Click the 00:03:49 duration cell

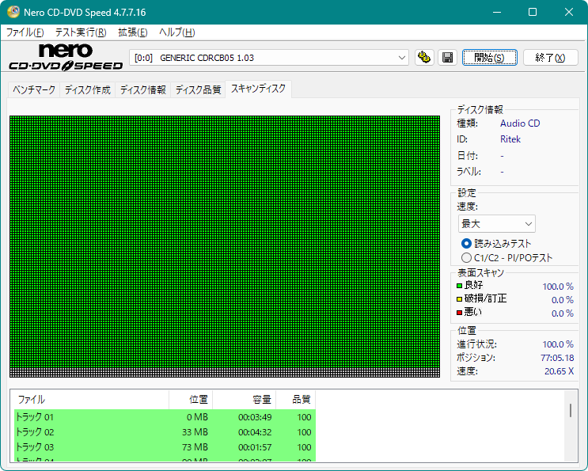pos(255,417)
